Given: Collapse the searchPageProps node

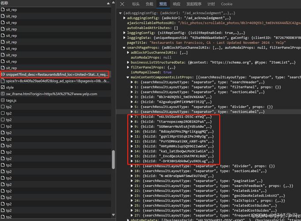Looking at the screenshot, I should pos(124,48).
